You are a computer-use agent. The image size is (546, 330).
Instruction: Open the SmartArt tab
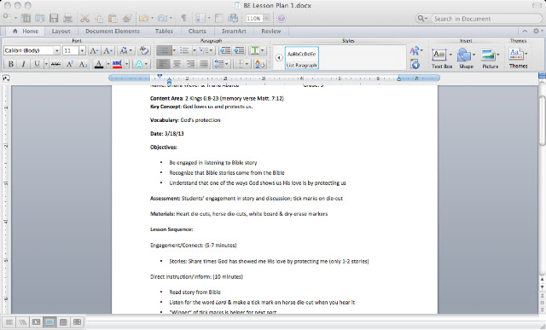coord(234,32)
